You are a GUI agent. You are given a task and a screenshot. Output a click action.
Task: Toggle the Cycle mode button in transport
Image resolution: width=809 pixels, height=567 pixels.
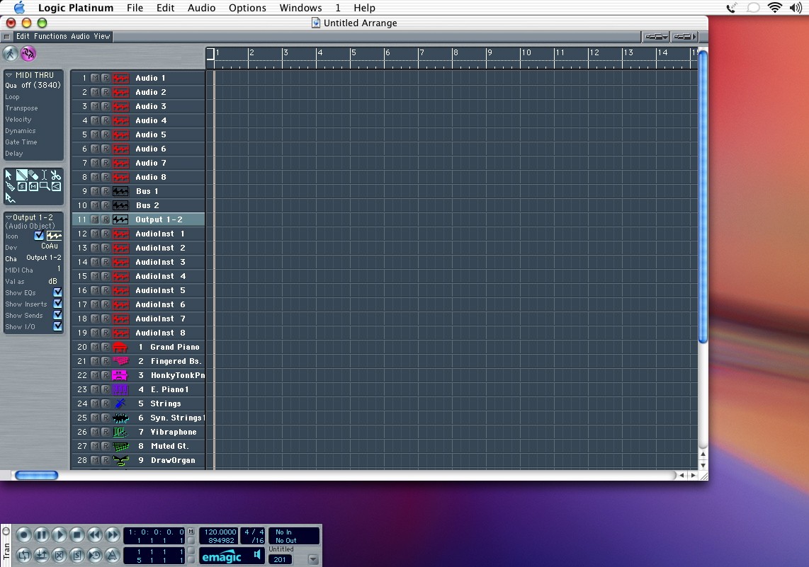coord(23,555)
